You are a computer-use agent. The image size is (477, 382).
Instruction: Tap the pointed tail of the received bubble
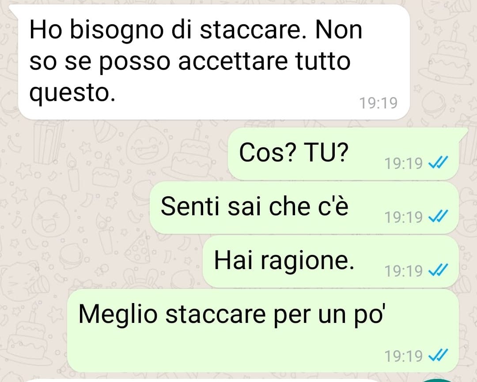[x=14, y=11]
